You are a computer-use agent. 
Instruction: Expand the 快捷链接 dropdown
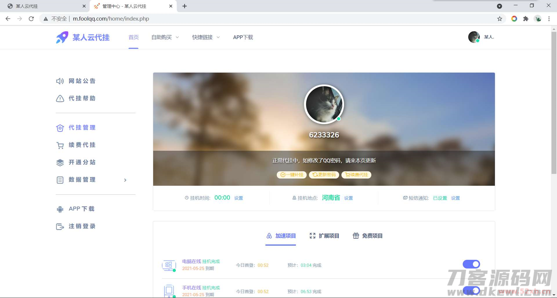[205, 37]
